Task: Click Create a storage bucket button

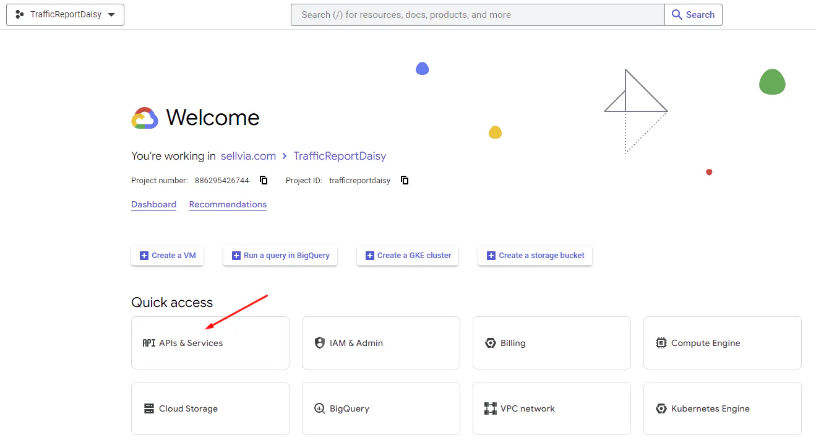Action: point(535,255)
